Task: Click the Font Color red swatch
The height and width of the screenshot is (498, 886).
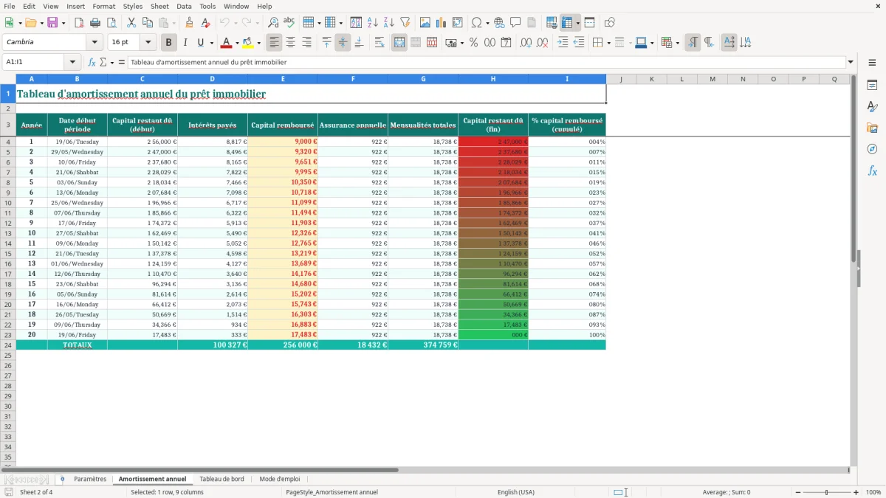Action: (x=227, y=43)
